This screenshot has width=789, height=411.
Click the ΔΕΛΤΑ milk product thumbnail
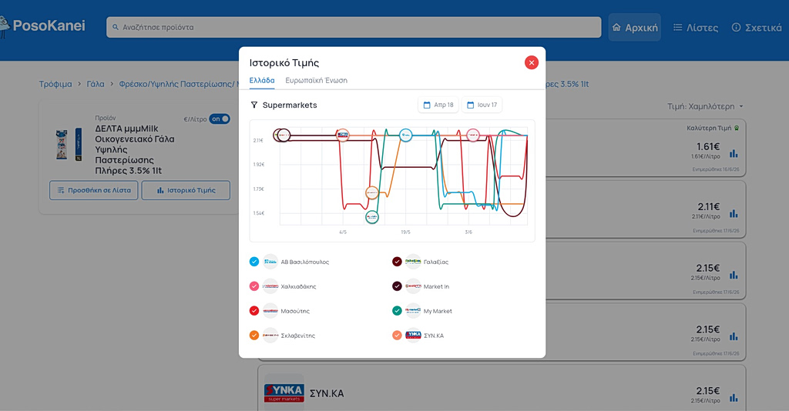69,145
